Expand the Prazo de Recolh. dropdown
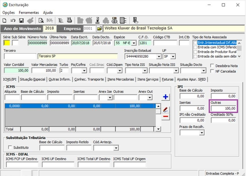246x176 pixels. (201, 133)
